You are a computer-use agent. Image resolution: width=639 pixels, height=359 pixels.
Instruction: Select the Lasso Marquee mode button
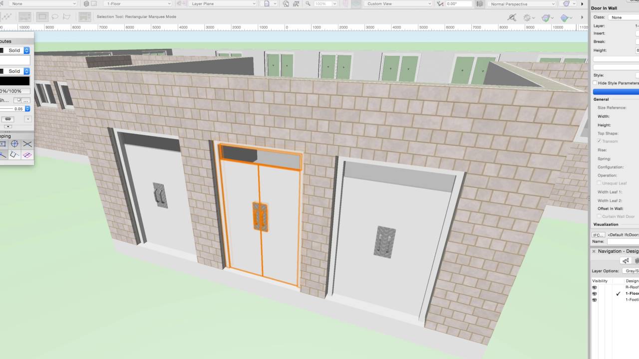(x=55, y=16)
